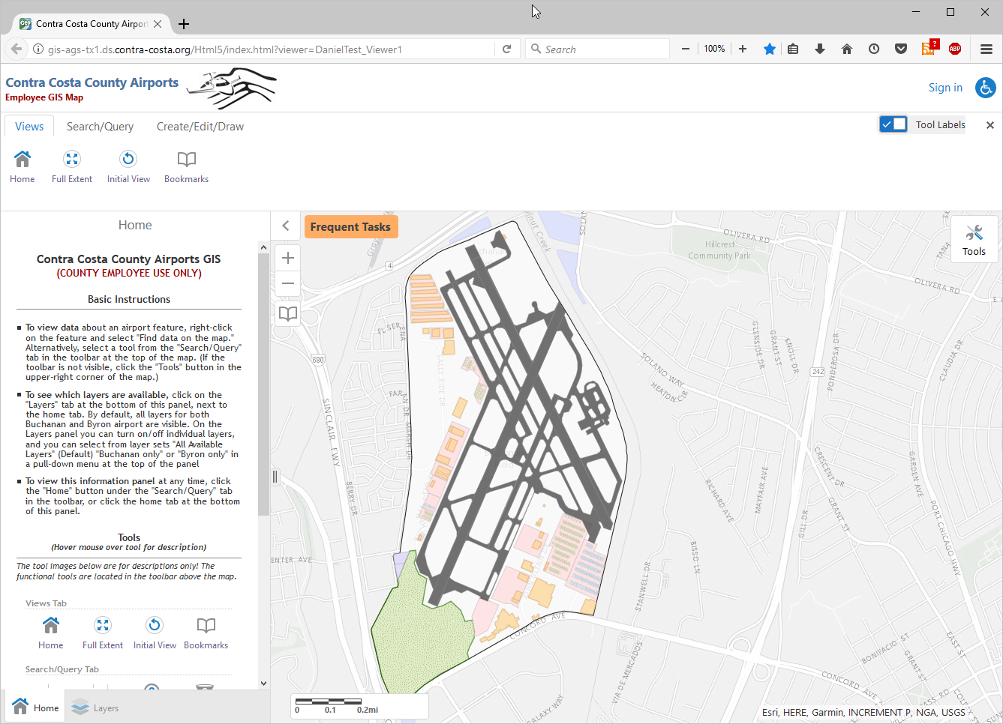Switch to the Create/Edit/Draw tab
The width and height of the screenshot is (1003, 724).
200,127
